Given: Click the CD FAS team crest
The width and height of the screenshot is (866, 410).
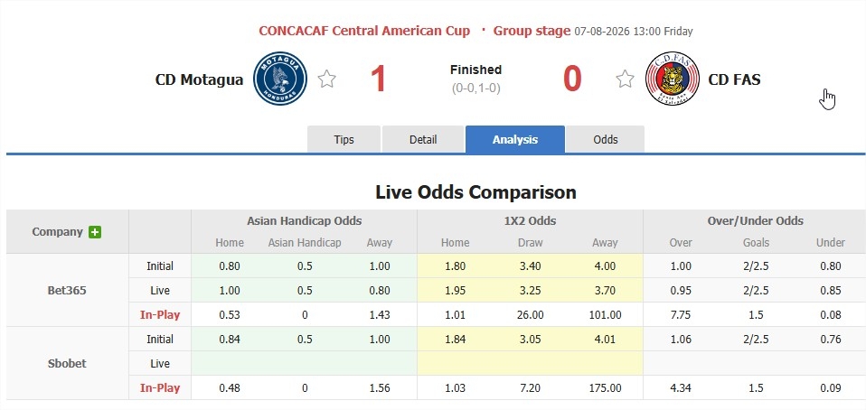Looking at the screenshot, I should click(x=673, y=79).
